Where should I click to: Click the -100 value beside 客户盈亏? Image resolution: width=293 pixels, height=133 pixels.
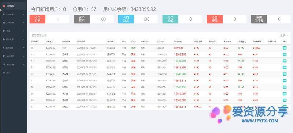coord(102,19)
